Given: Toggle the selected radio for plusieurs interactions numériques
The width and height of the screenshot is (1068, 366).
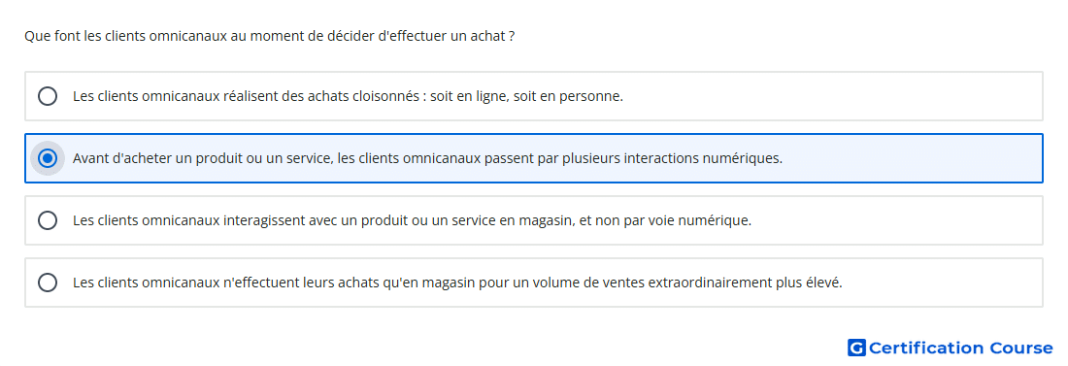Looking at the screenshot, I should click(x=48, y=159).
